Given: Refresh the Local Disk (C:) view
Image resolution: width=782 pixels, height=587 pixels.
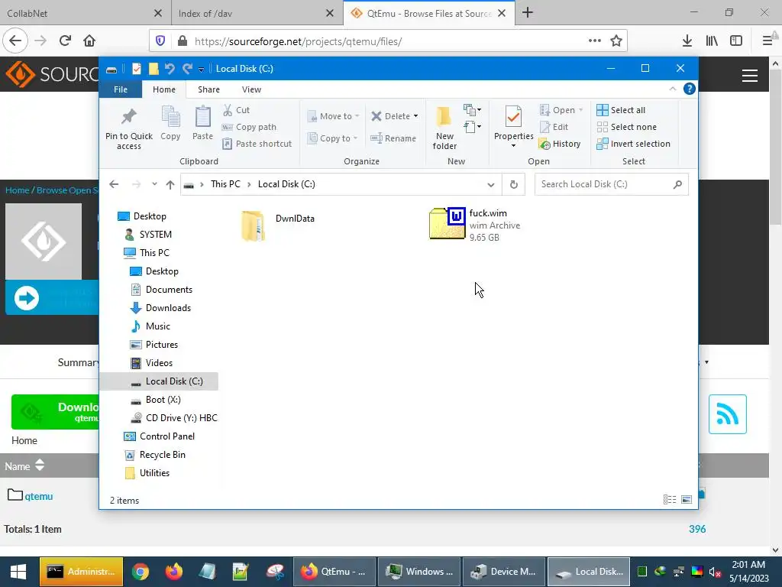Looking at the screenshot, I should (x=514, y=184).
